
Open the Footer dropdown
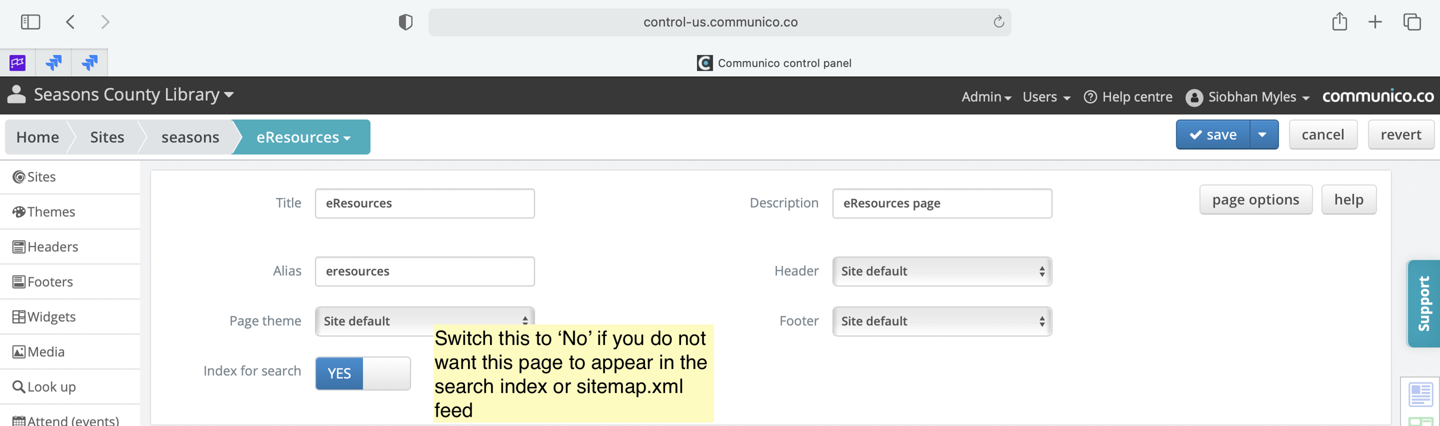click(x=942, y=321)
